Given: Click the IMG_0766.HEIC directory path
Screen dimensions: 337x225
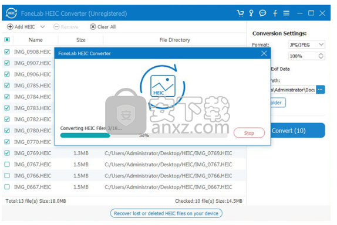Looking at the screenshot, I should 168,176.
